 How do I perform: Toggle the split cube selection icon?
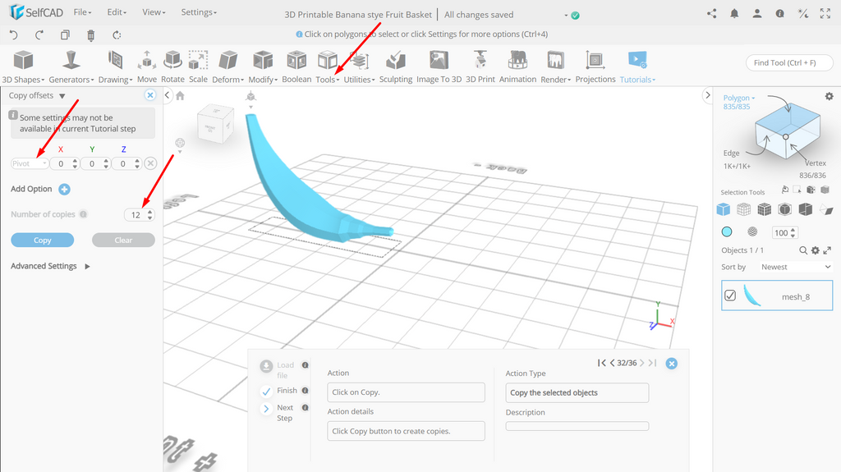(805, 209)
